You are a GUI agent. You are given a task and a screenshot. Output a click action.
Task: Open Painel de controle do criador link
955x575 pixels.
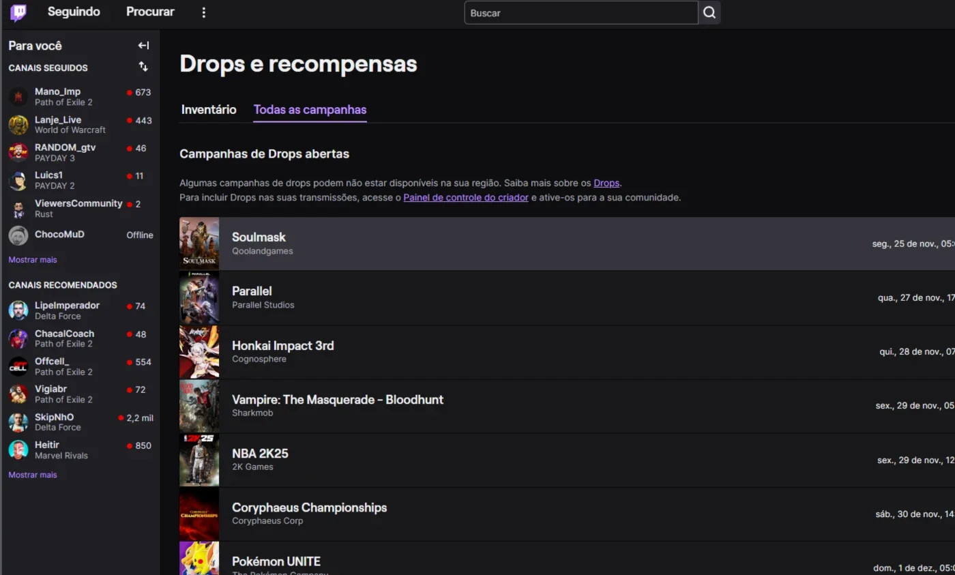pos(466,197)
